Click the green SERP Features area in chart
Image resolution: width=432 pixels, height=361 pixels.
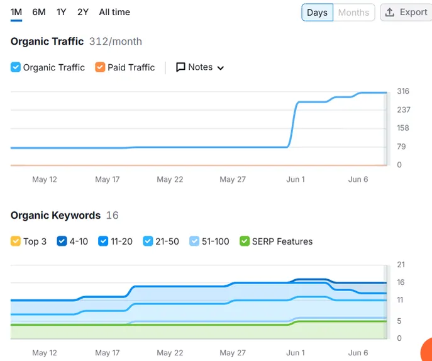tap(198, 331)
